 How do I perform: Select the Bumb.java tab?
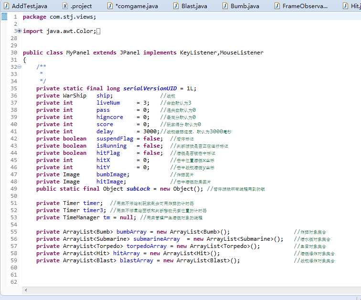pos(241,6)
